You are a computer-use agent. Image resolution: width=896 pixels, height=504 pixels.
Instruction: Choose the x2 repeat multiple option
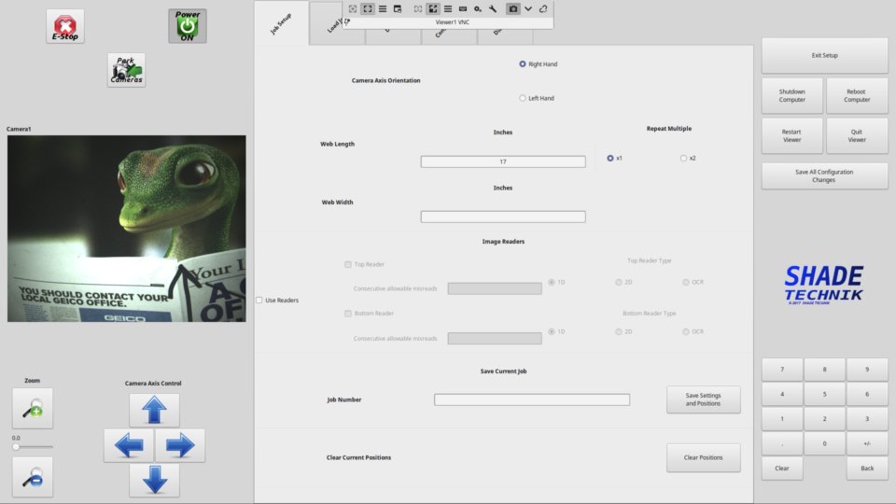click(x=683, y=159)
